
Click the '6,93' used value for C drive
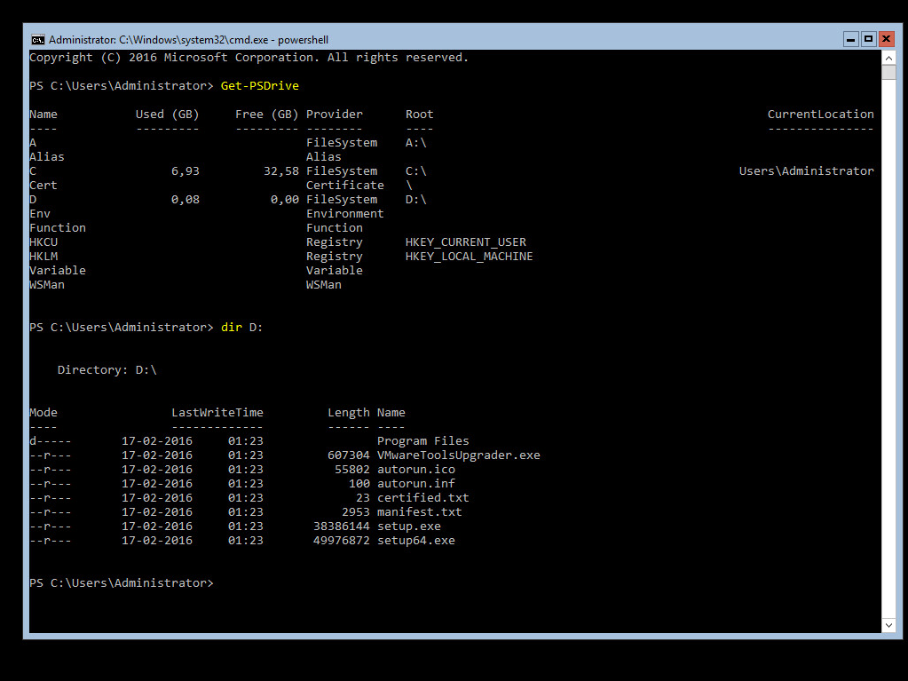coord(186,170)
